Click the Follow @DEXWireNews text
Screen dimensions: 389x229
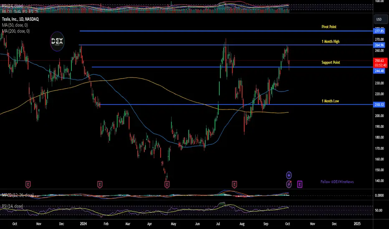(337, 182)
